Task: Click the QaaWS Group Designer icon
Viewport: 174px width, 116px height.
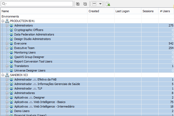Action: pyautogui.click(x=11, y=57)
